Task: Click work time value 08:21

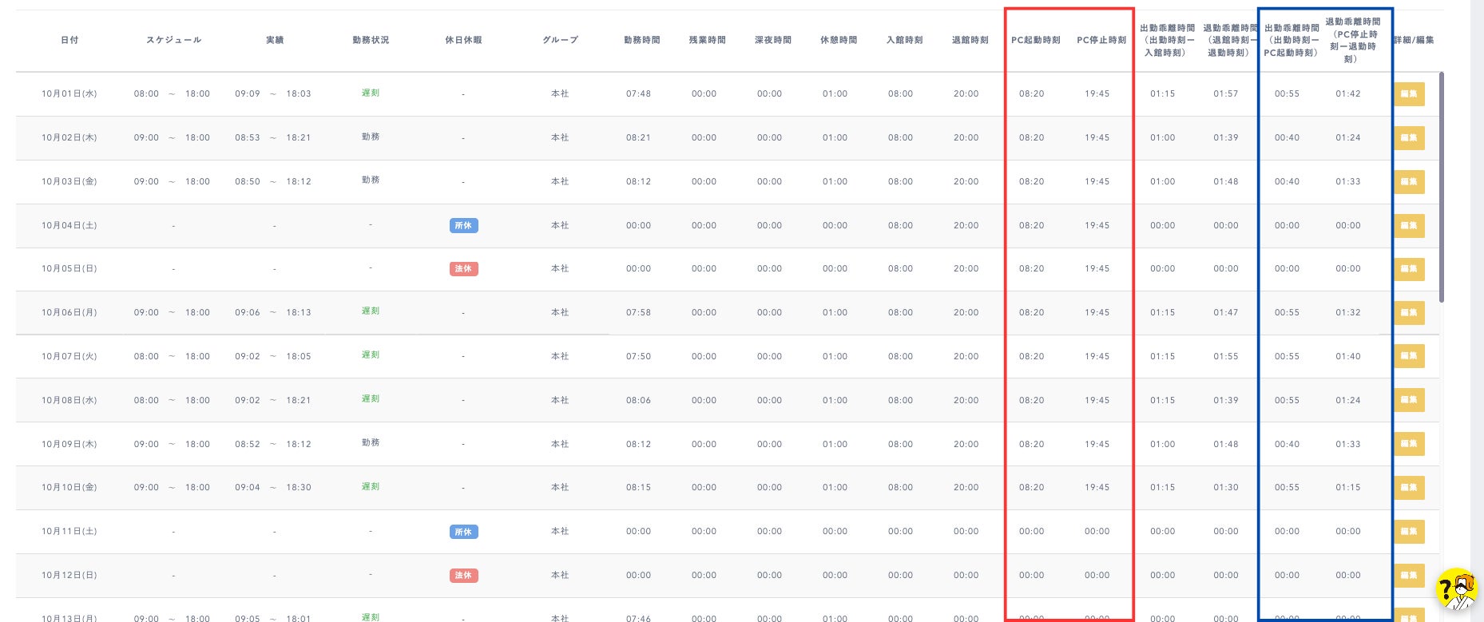Action: pos(638,138)
